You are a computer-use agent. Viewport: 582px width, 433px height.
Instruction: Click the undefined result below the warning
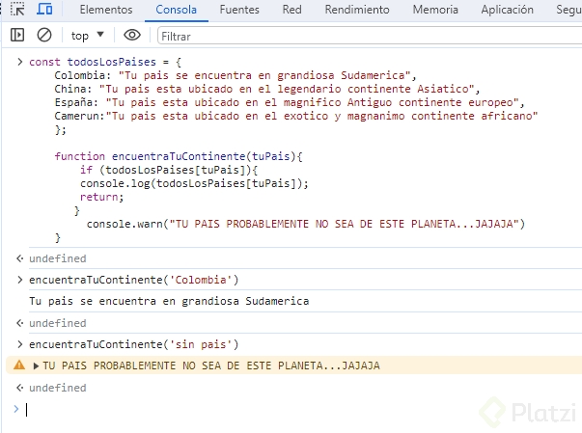click(x=58, y=388)
